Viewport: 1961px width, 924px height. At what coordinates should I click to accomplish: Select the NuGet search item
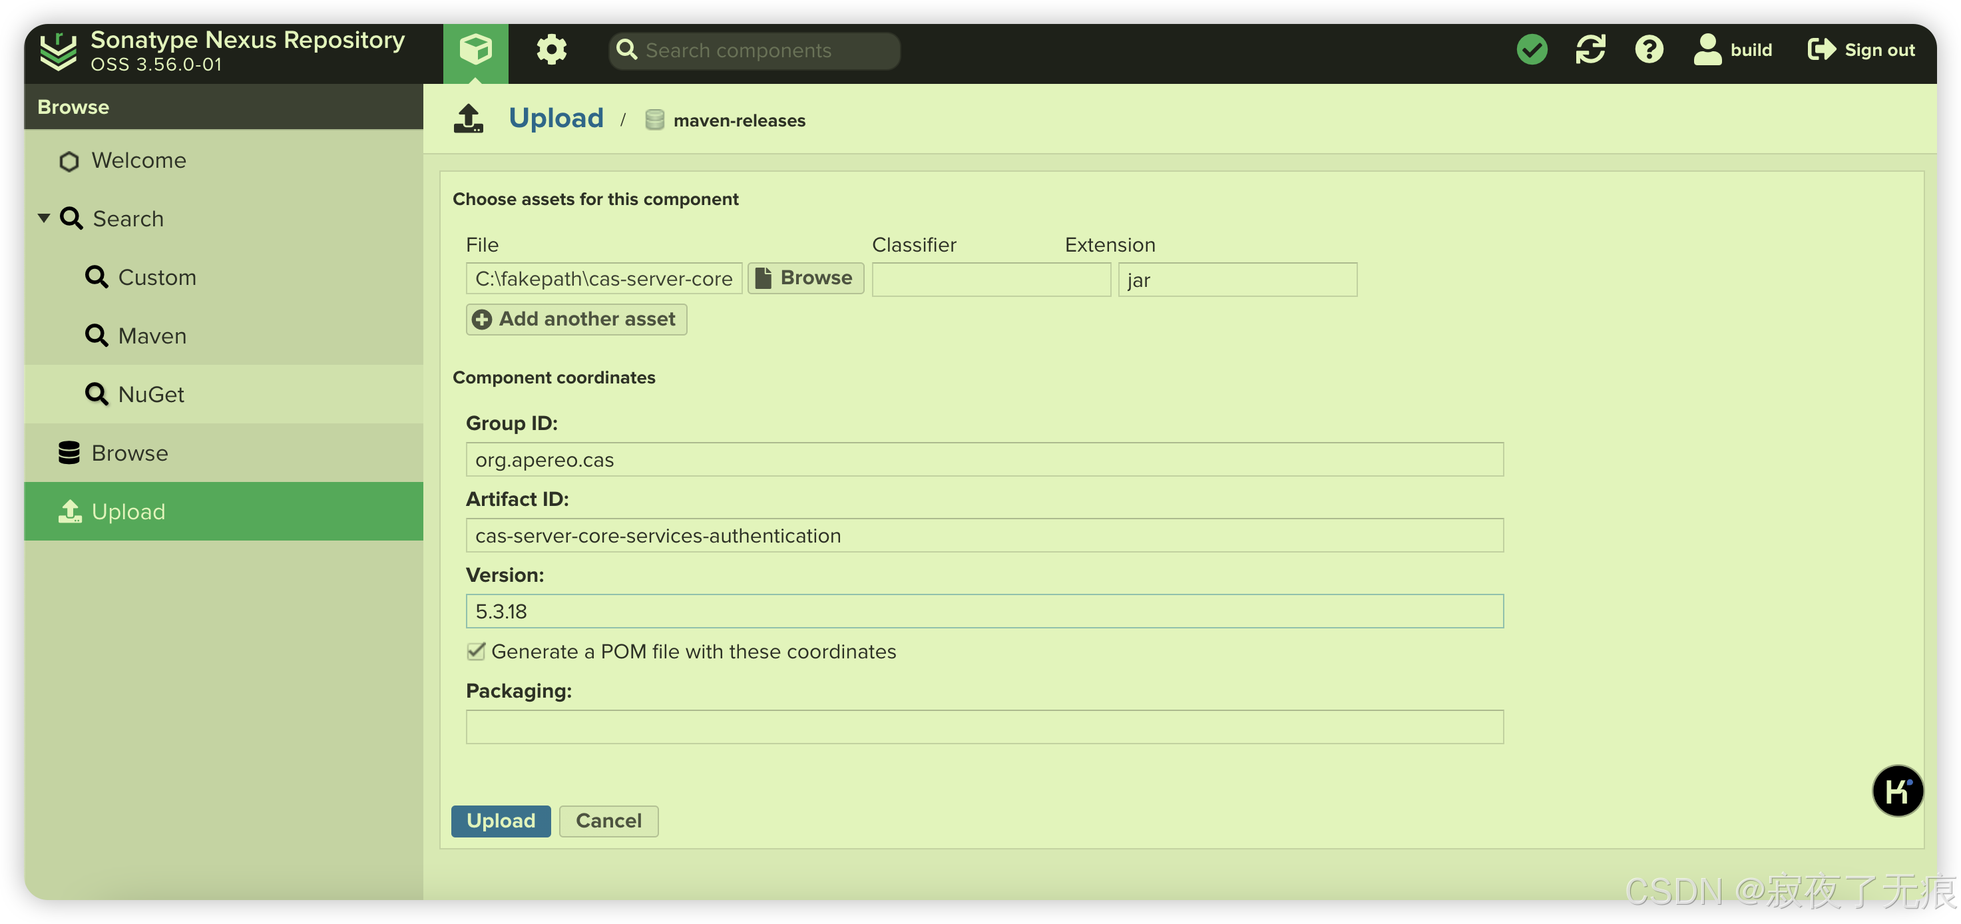pos(150,394)
